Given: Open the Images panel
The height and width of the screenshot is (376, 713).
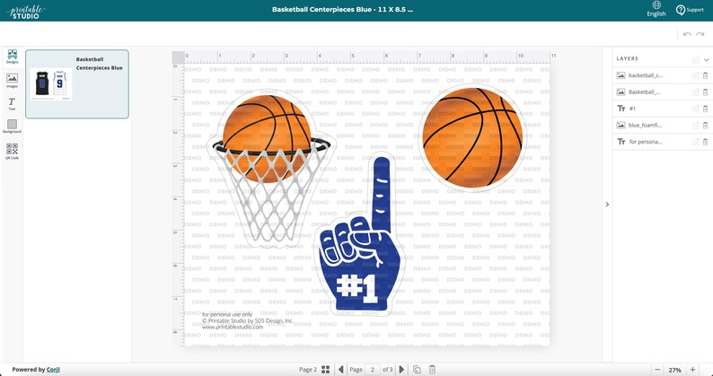Looking at the screenshot, I should pos(13,81).
